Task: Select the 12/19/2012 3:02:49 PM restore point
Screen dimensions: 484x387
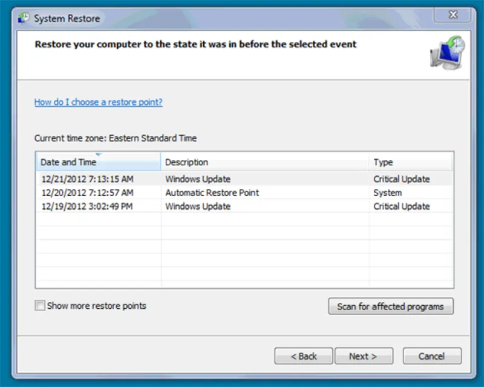Action: click(245, 206)
